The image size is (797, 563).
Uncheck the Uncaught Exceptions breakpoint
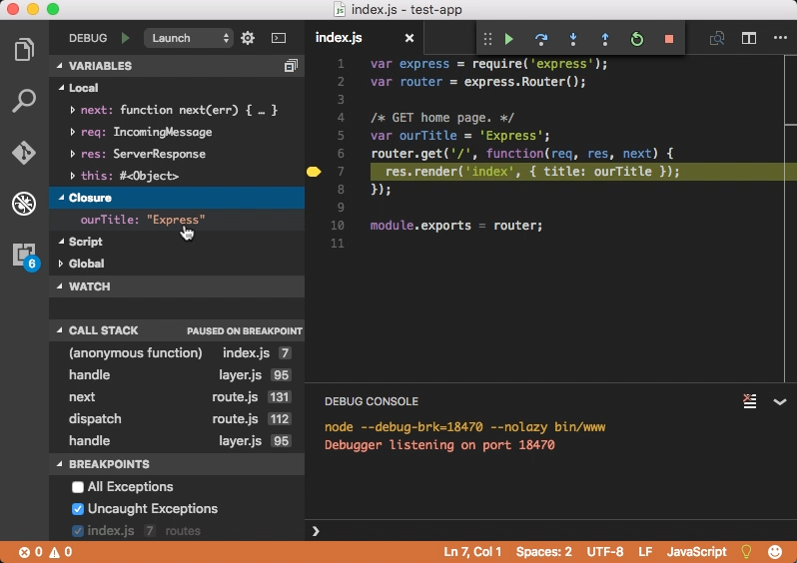78,509
